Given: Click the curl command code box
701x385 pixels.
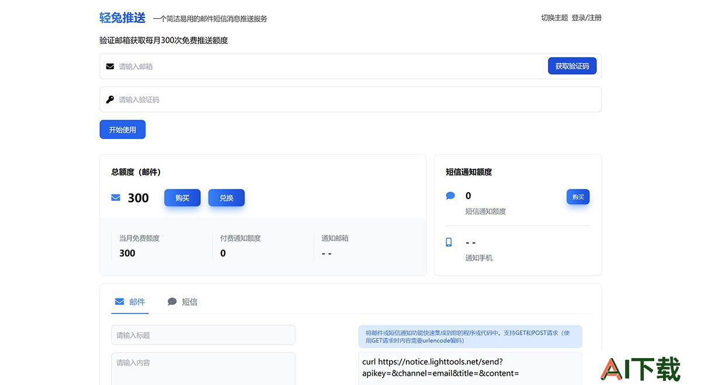Looking at the screenshot, I should pyautogui.click(x=470, y=368).
